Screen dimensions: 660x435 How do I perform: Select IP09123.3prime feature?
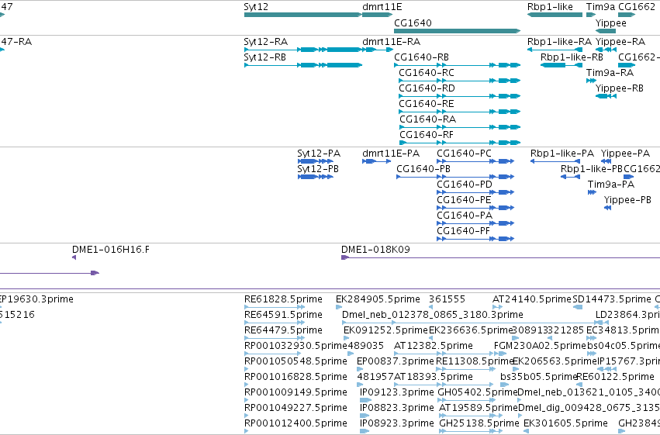pyautogui.click(x=366, y=401)
